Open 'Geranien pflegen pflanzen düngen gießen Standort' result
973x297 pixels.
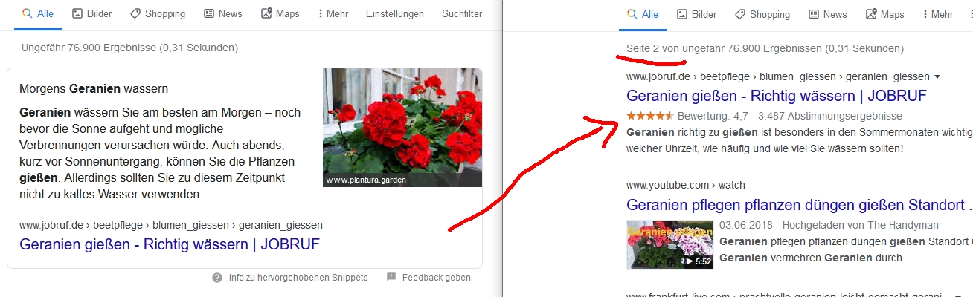pyautogui.click(x=799, y=204)
